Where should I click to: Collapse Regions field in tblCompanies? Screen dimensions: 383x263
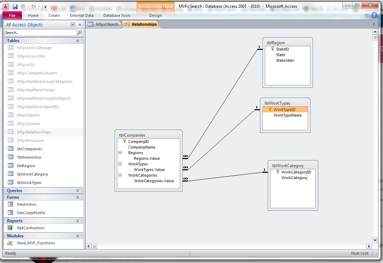click(x=120, y=153)
